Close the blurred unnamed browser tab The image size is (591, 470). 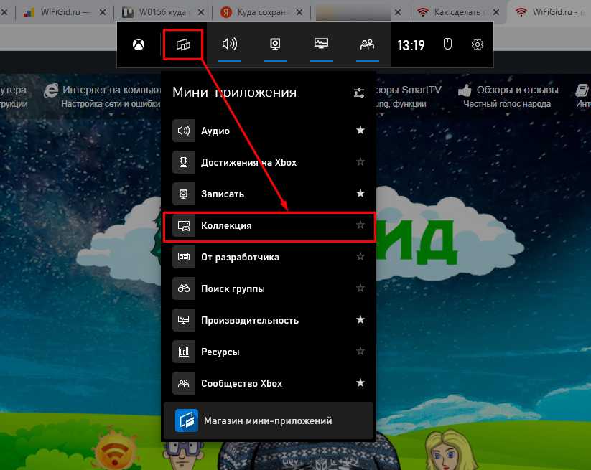398,12
